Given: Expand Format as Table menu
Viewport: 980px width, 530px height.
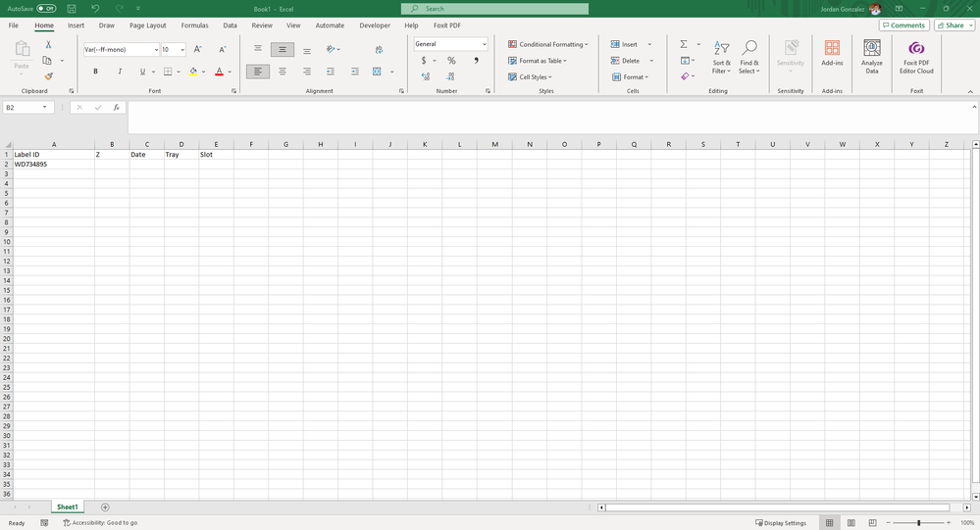Looking at the screenshot, I should click(538, 61).
